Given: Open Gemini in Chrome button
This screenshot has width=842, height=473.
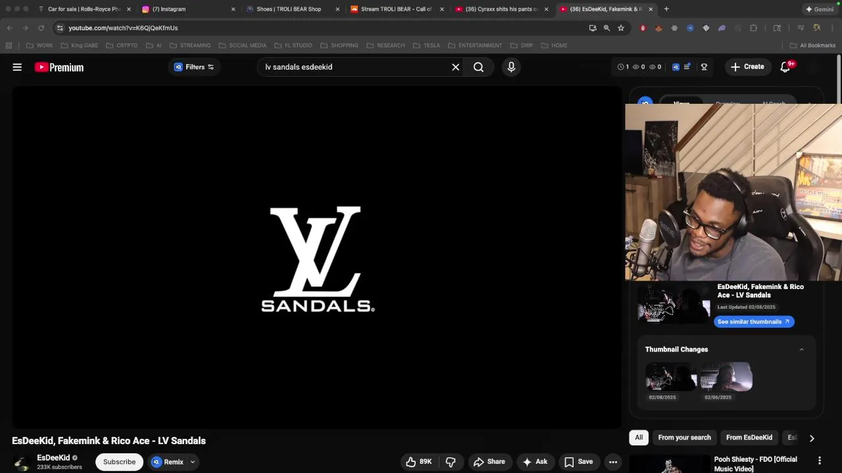Looking at the screenshot, I should 820,9.
